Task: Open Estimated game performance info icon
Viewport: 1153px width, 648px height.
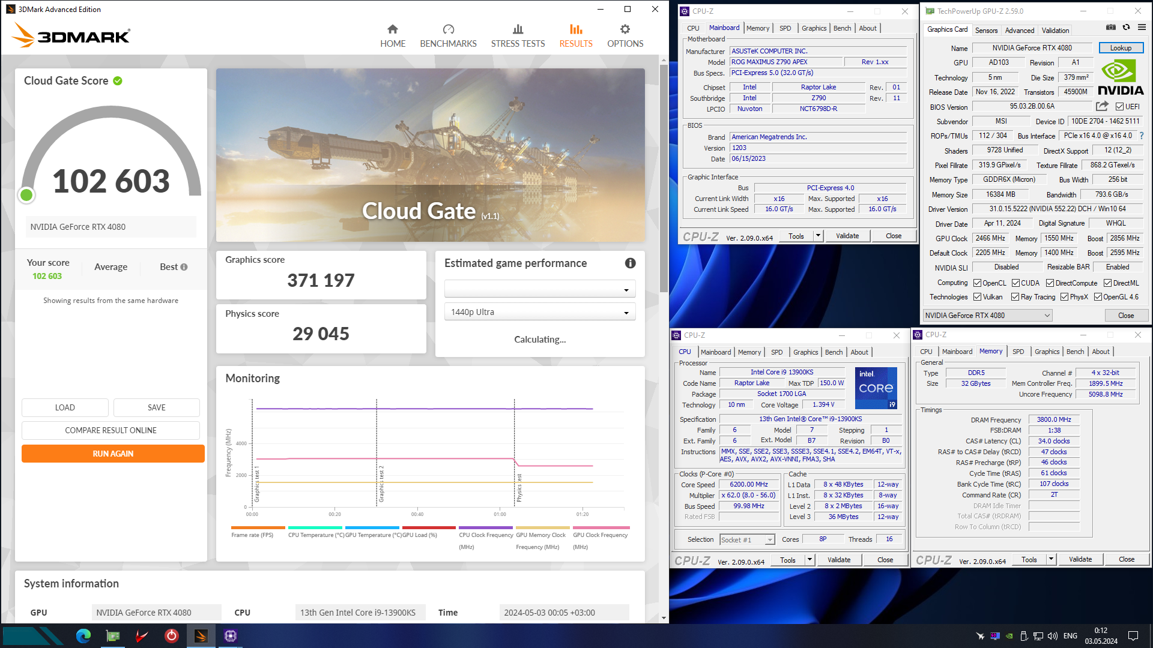Action: click(630, 263)
